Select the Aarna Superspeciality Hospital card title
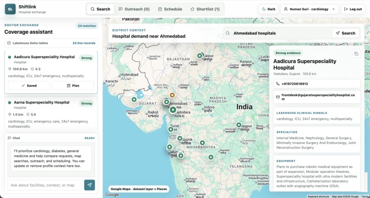 coord(41,102)
